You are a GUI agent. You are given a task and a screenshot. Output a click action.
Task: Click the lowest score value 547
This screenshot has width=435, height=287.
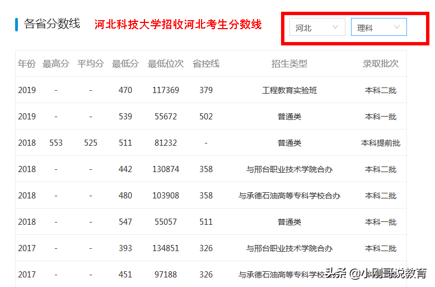pos(125,222)
